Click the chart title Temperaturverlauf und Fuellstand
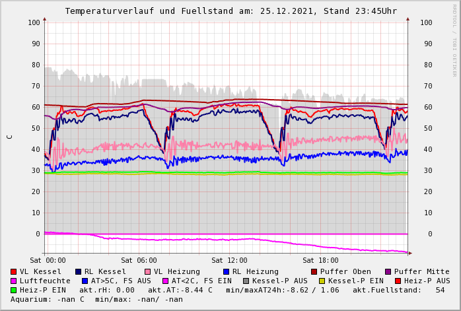Viewport: 461px width, 311px height. (230, 11)
